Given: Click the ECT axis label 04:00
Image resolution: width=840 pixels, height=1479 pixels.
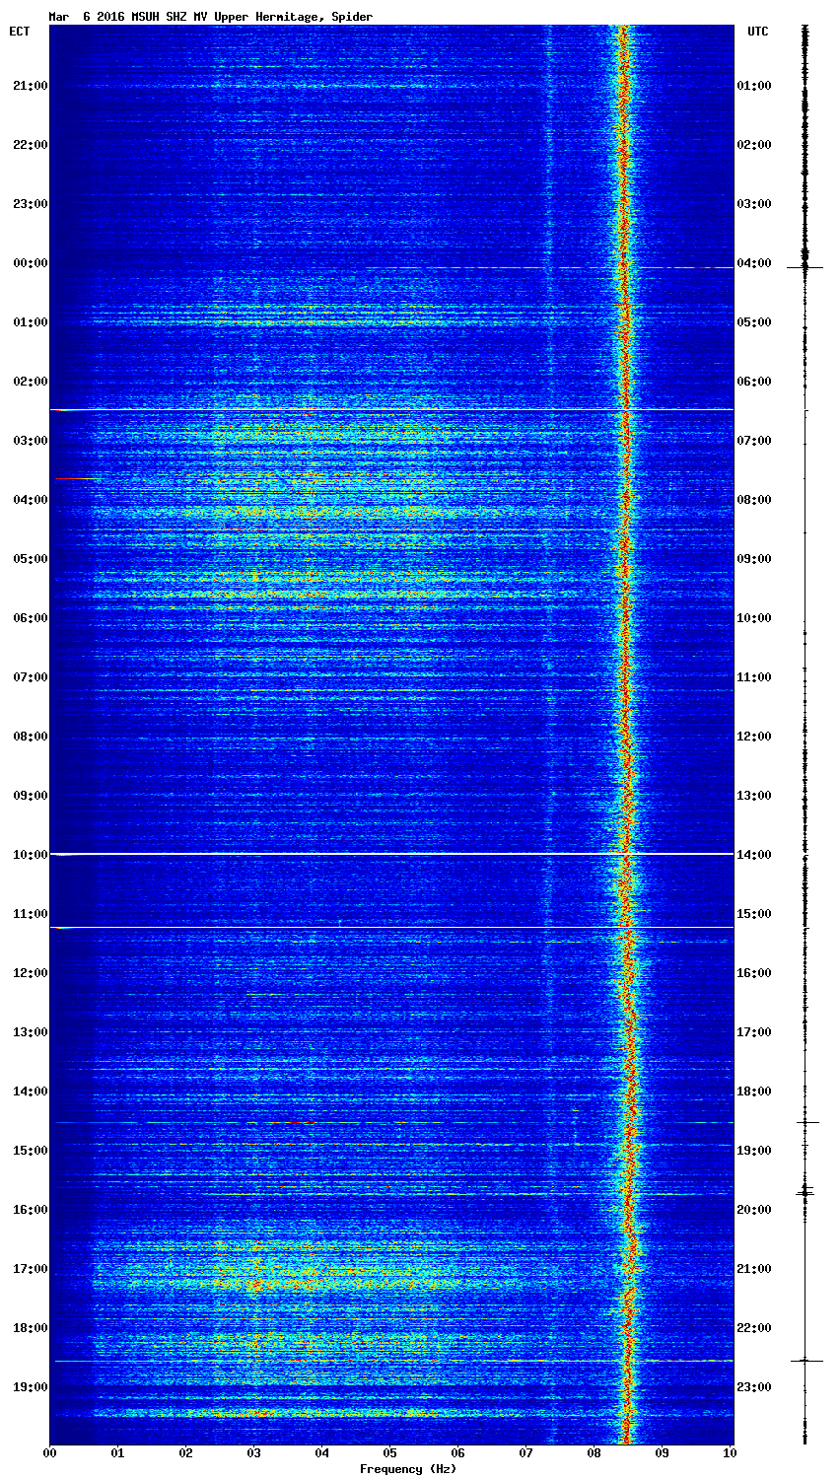Looking at the screenshot, I should click(x=30, y=500).
